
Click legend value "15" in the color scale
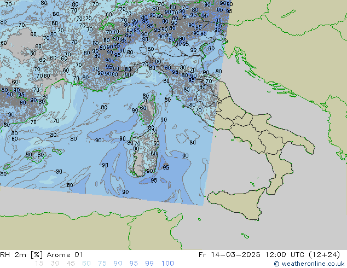click(x=39, y=264)
